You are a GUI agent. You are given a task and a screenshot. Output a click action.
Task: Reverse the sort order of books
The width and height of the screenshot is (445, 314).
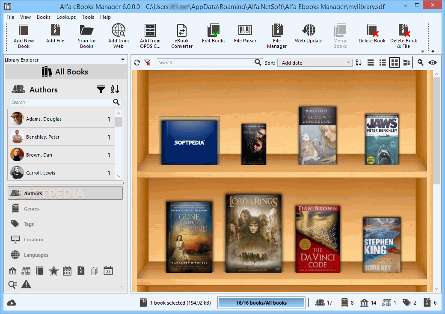(x=359, y=63)
